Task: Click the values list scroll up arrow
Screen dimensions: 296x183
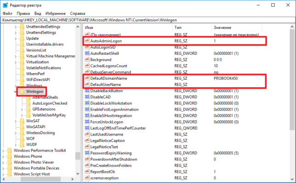Action: (292, 27)
